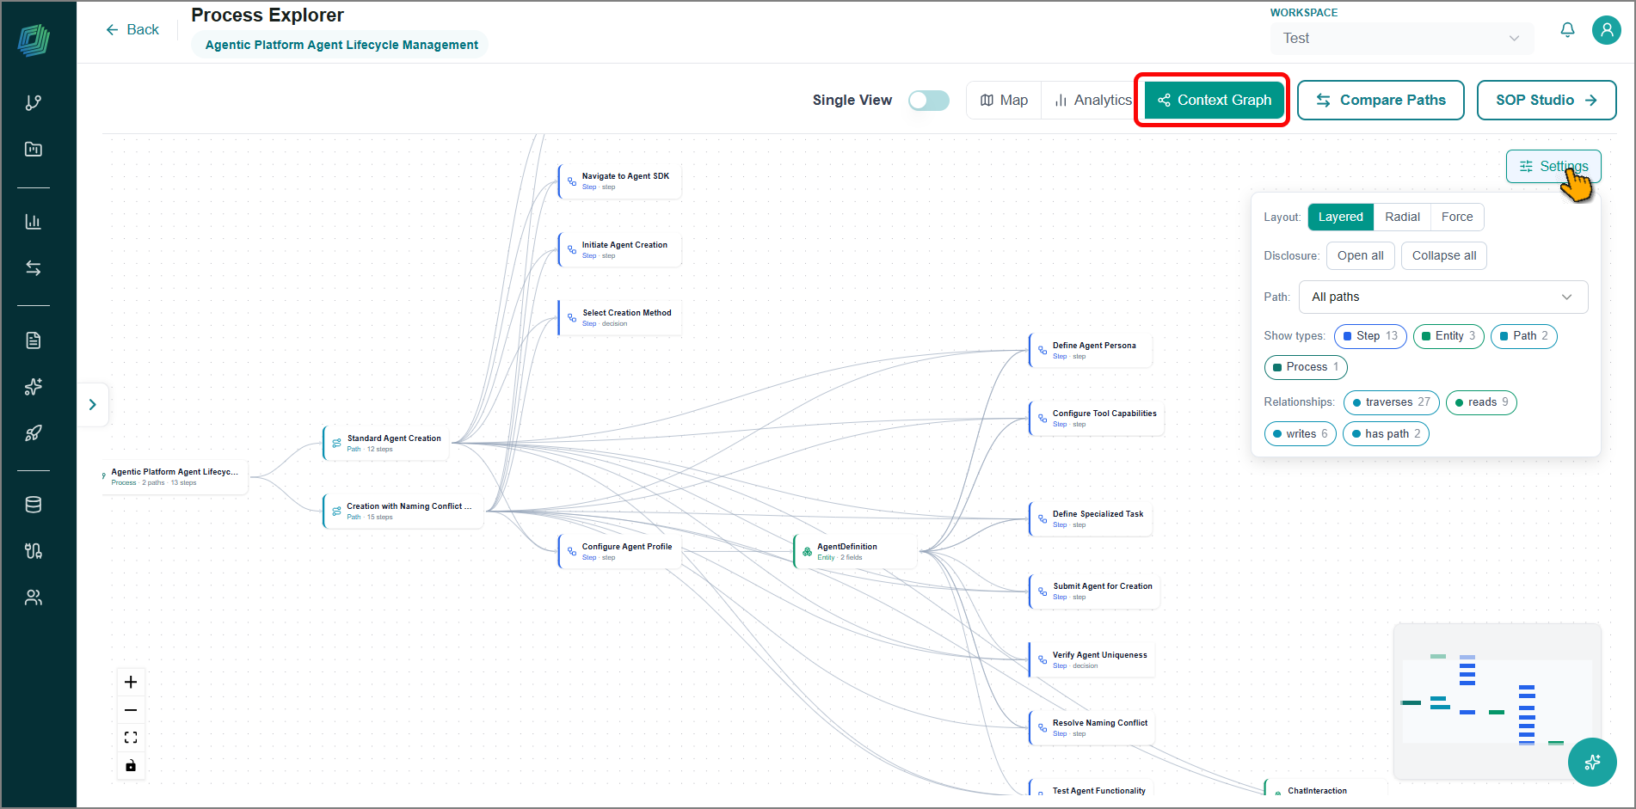Switch to the Map view

1004,101
